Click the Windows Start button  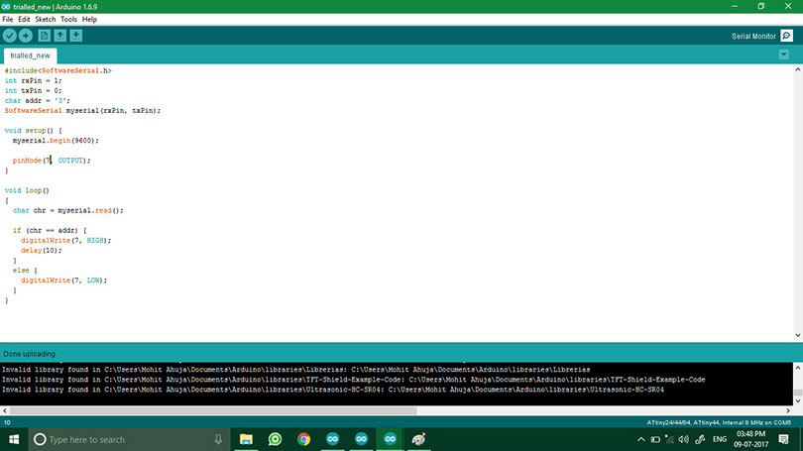[x=14, y=439]
